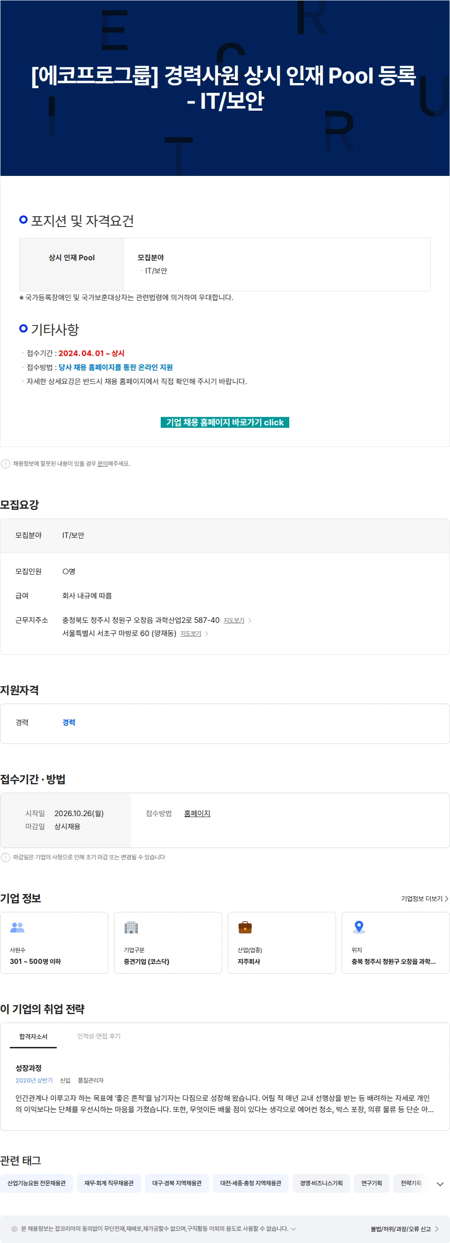Click the gray circle icon before the copyright notice
The height and width of the screenshot is (1243, 450).
pyautogui.click(x=15, y=1229)
